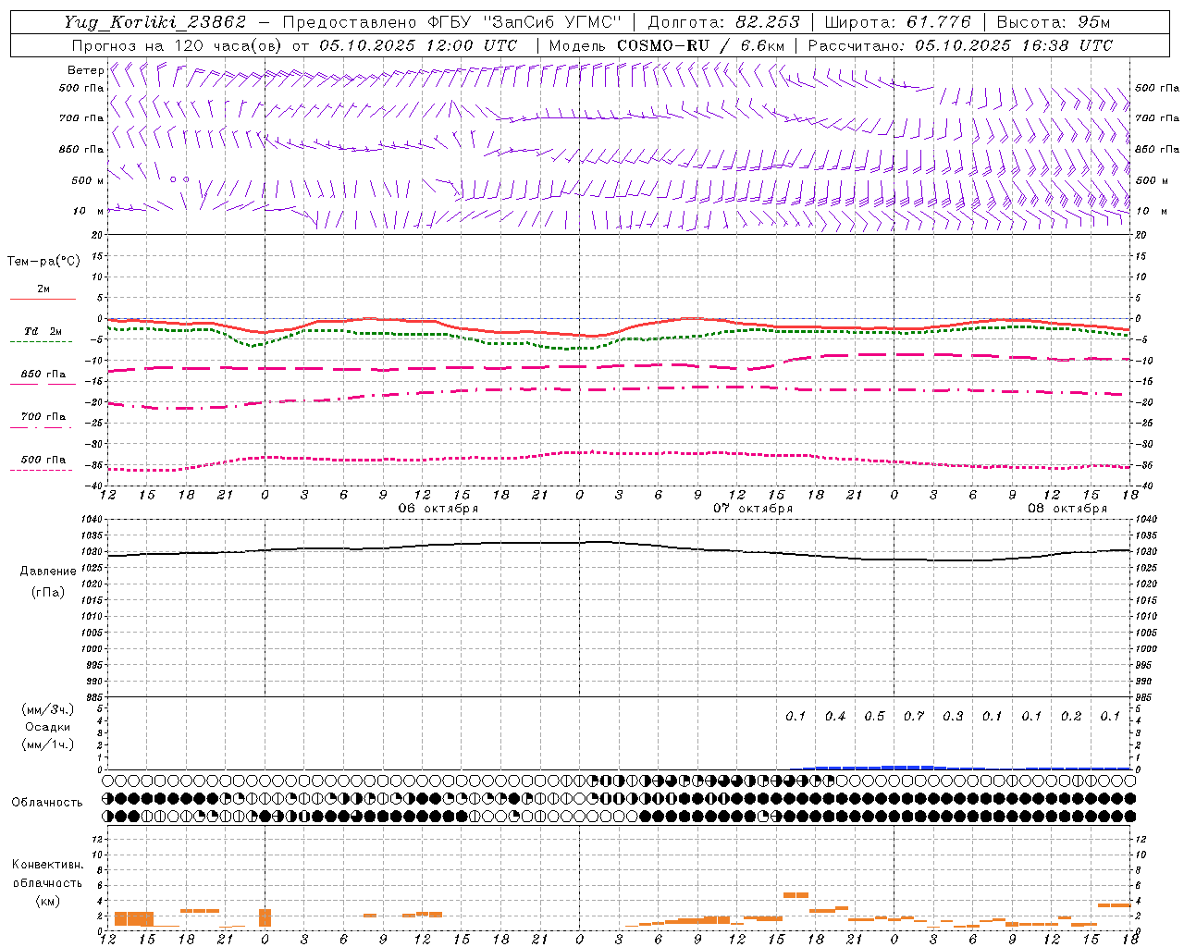Click the 'Конвективн.' convective cloud label
The image size is (1184, 947).
[48, 865]
